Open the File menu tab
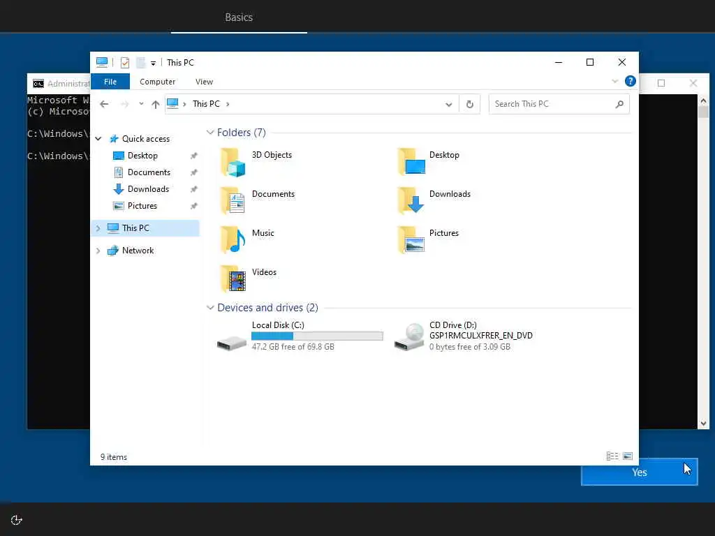The image size is (715, 536). [x=110, y=82]
